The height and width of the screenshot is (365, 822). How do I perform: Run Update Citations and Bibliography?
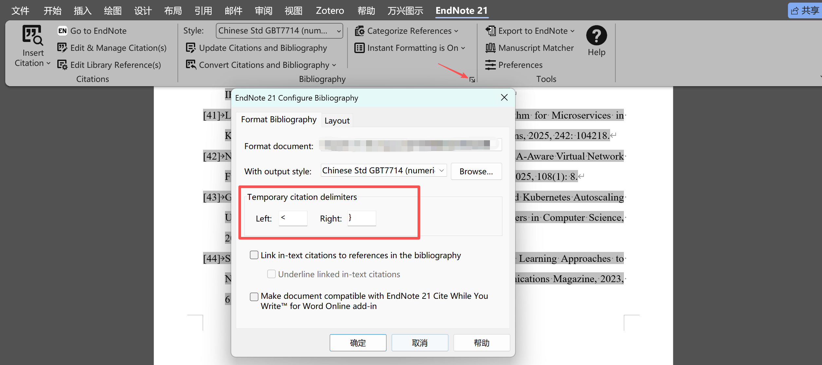click(x=256, y=48)
